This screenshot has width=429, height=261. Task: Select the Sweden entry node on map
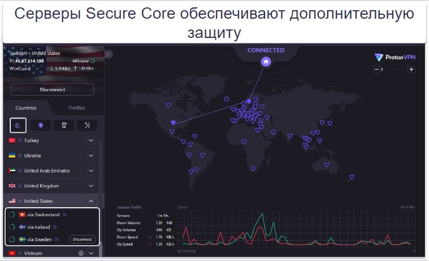click(249, 101)
